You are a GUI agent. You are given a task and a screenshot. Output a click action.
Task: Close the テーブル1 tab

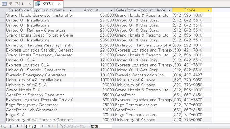30,4
